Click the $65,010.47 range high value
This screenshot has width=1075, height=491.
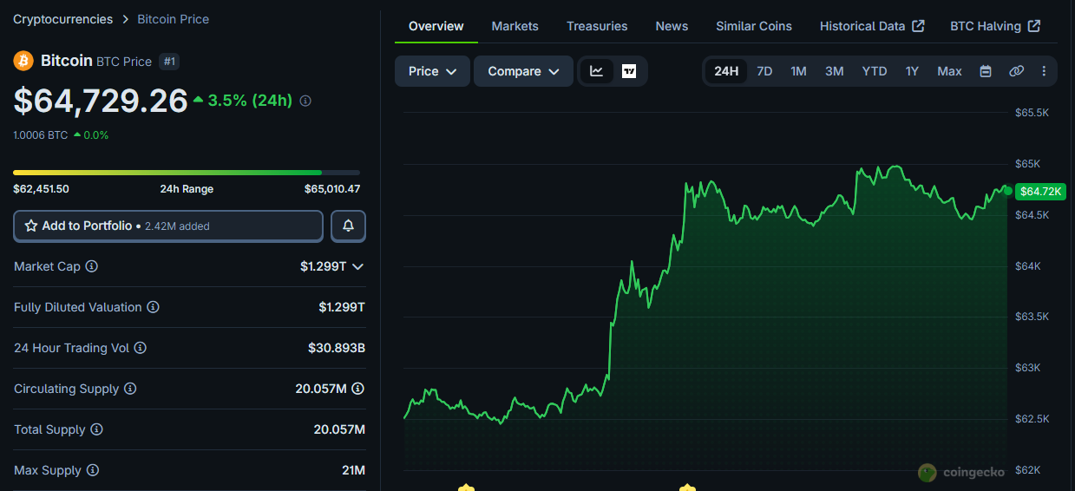[x=332, y=189]
